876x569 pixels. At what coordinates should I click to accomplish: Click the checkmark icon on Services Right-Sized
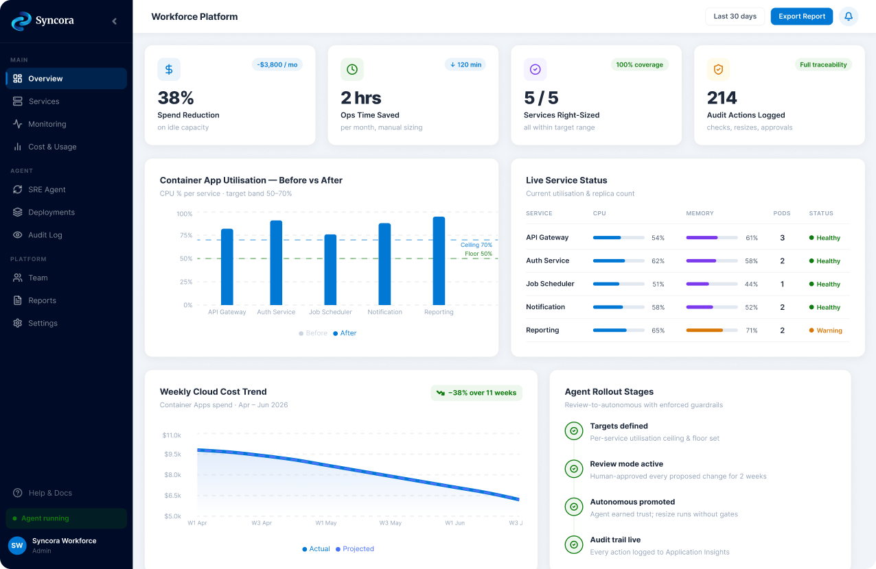coord(535,69)
